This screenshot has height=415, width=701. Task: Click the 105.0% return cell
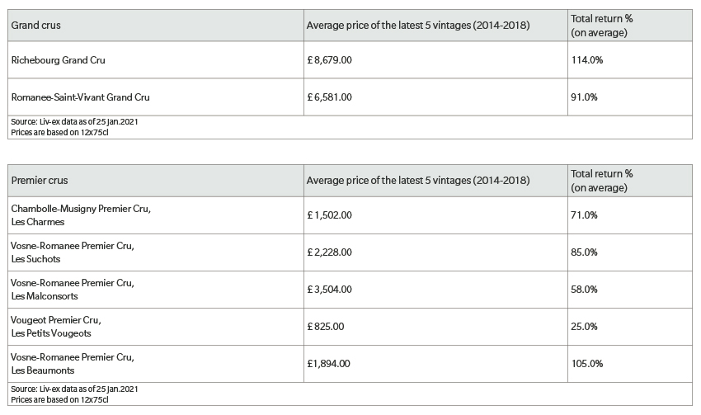click(x=630, y=364)
